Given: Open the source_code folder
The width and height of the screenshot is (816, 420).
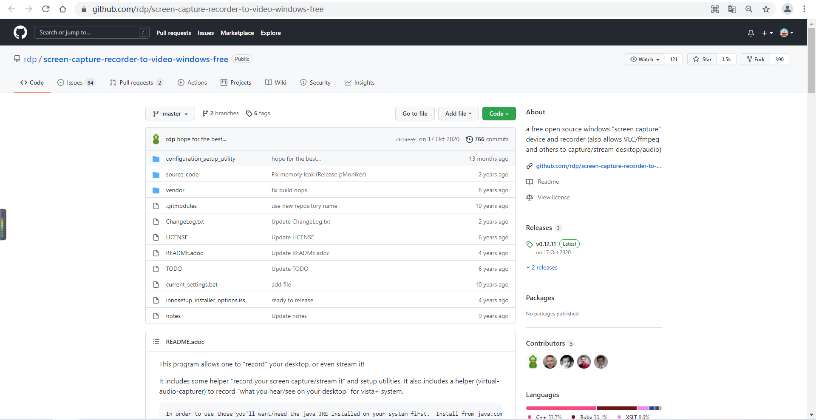Looking at the screenshot, I should click(182, 174).
